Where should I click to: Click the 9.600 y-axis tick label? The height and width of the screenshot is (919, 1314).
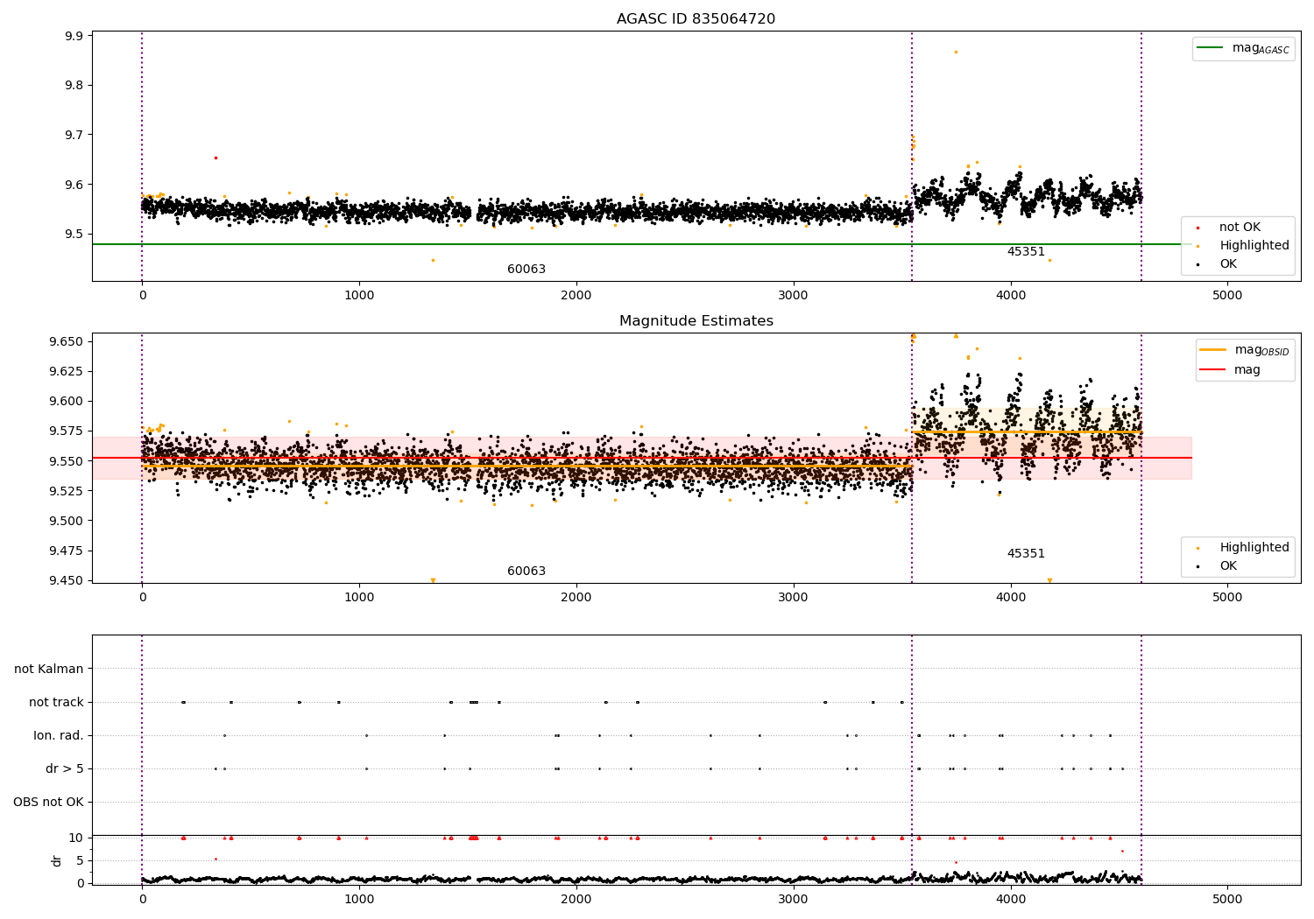tap(67, 402)
